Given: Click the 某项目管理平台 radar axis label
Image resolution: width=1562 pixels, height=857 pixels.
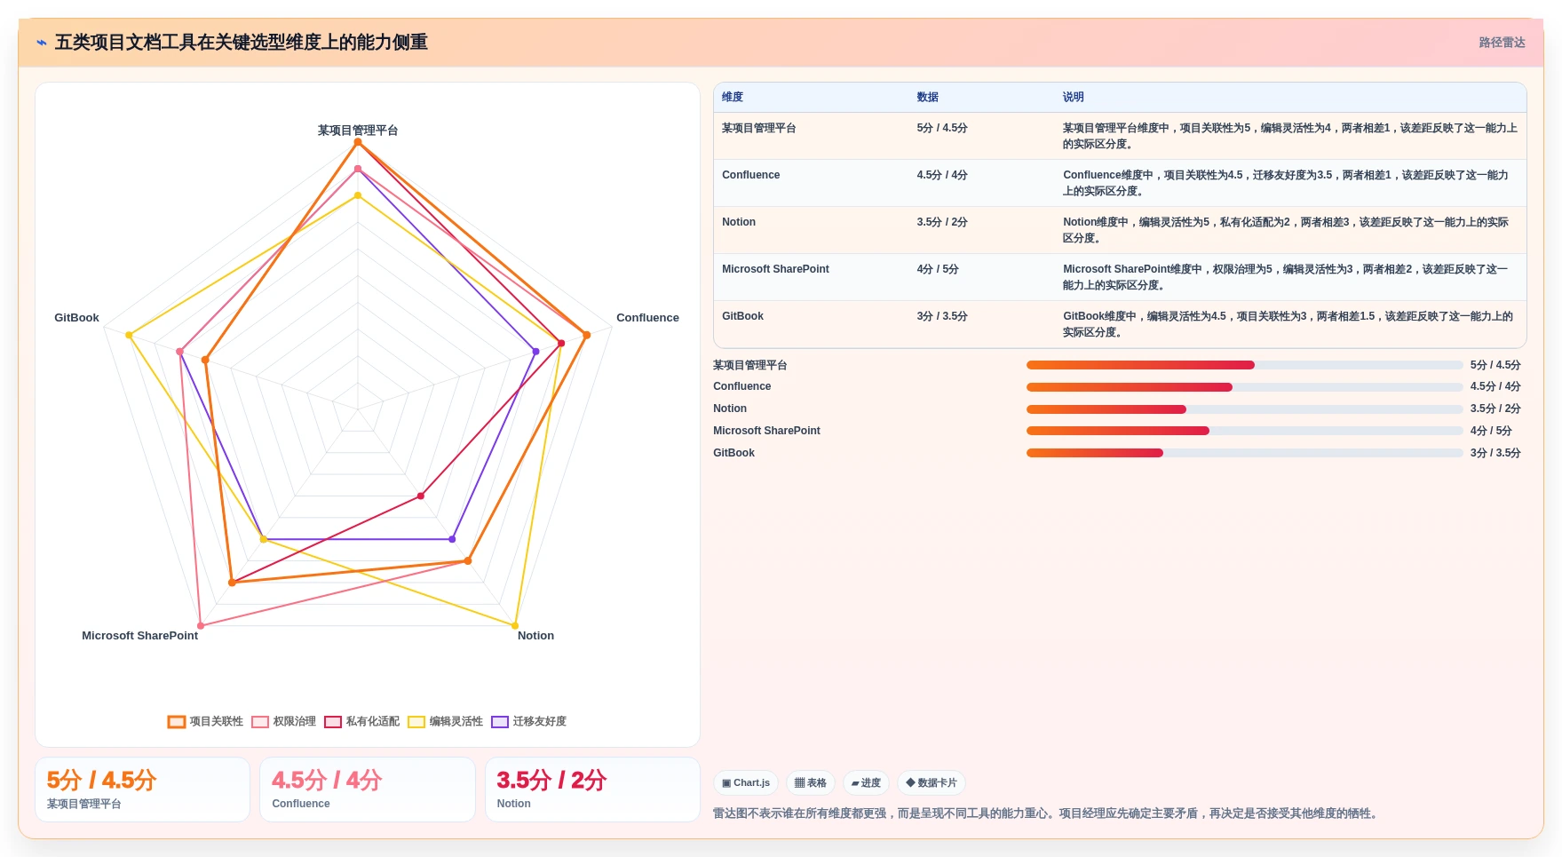Looking at the screenshot, I should click(358, 131).
